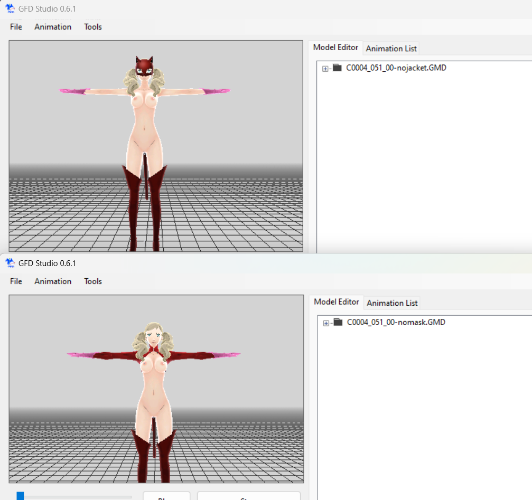Viewport: 532px width, 500px height.
Task: Click the GFD Studio app icon in upper title bar
Action: coord(10,8)
